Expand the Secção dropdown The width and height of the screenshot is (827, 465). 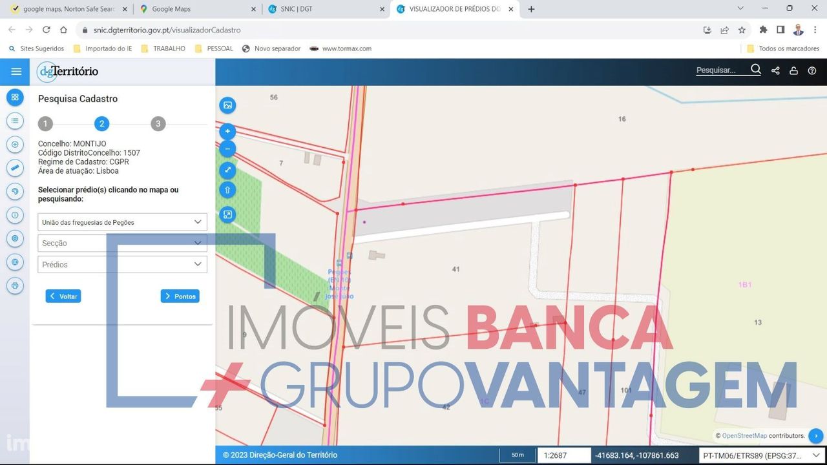[122, 243]
